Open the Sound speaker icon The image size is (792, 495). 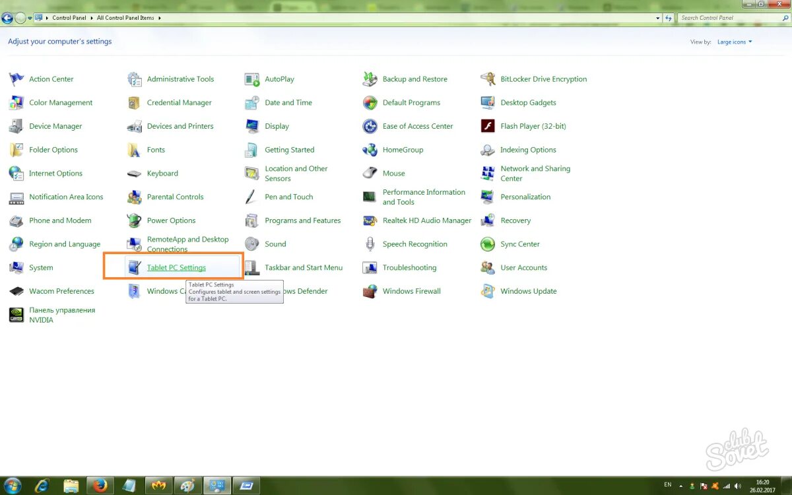(252, 244)
